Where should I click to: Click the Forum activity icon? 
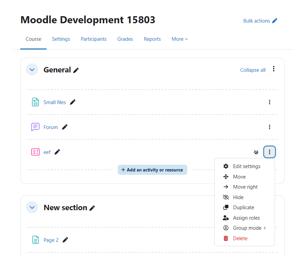coord(35,127)
